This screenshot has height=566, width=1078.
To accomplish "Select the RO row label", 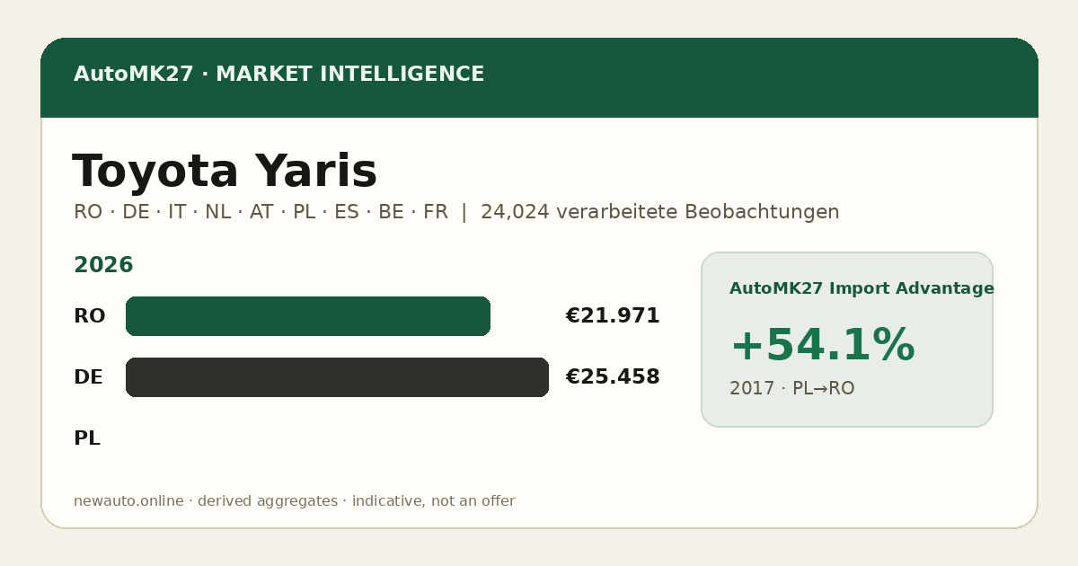I will [x=89, y=316].
